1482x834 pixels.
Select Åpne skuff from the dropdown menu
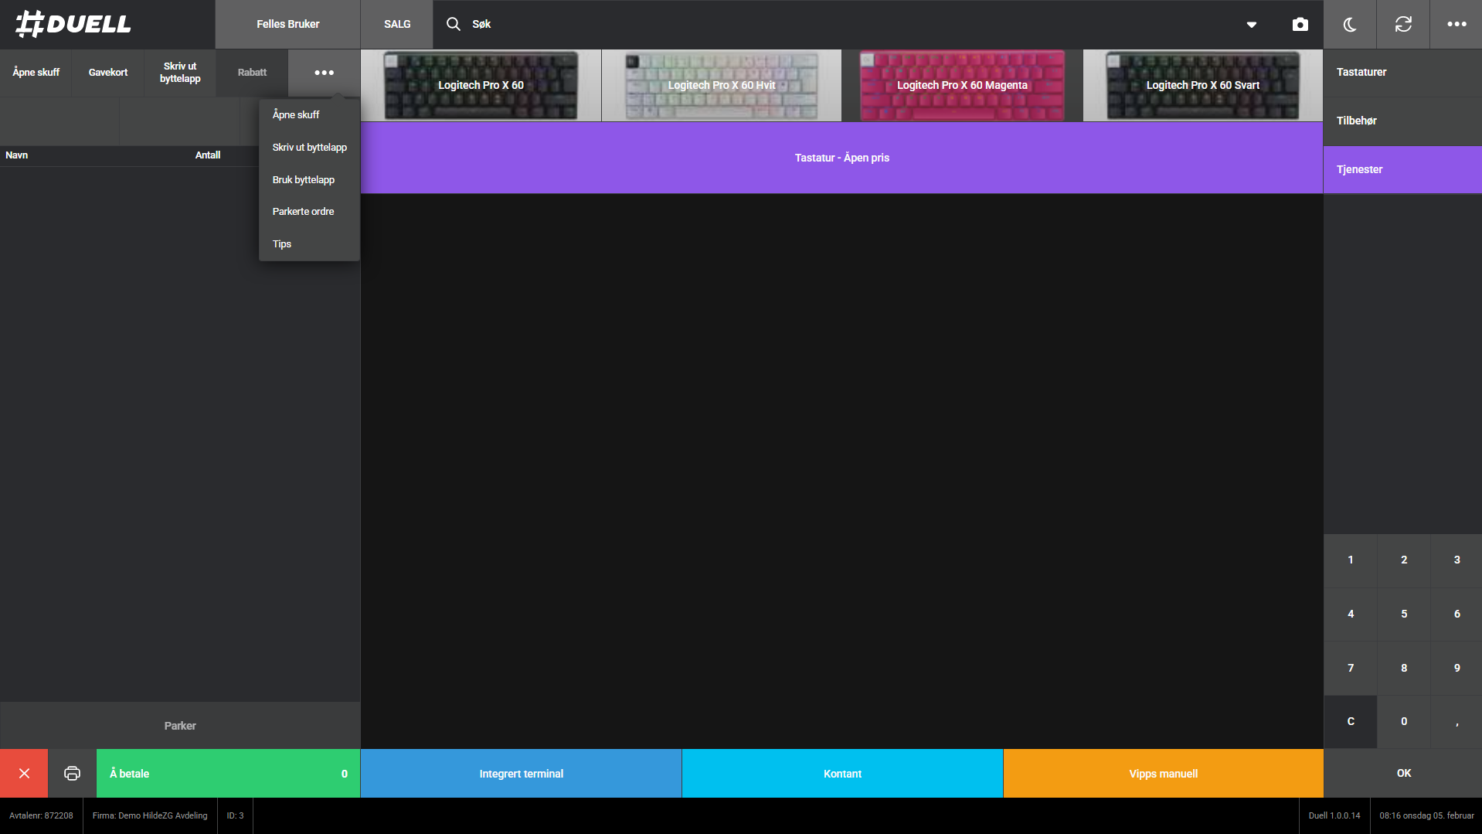[309, 114]
